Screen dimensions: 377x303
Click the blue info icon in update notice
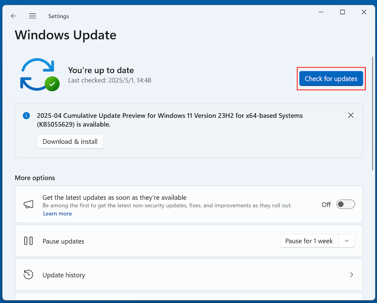pyautogui.click(x=26, y=116)
